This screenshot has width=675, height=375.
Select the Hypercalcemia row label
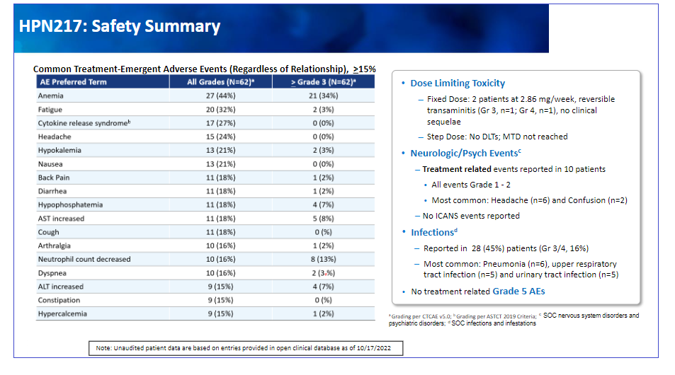pos(64,314)
